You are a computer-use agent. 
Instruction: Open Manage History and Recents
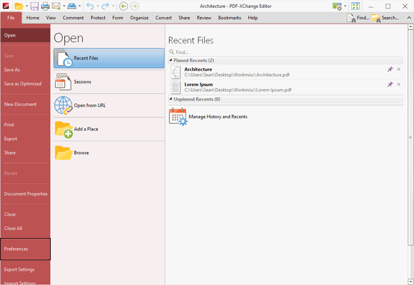pyautogui.click(x=208, y=117)
